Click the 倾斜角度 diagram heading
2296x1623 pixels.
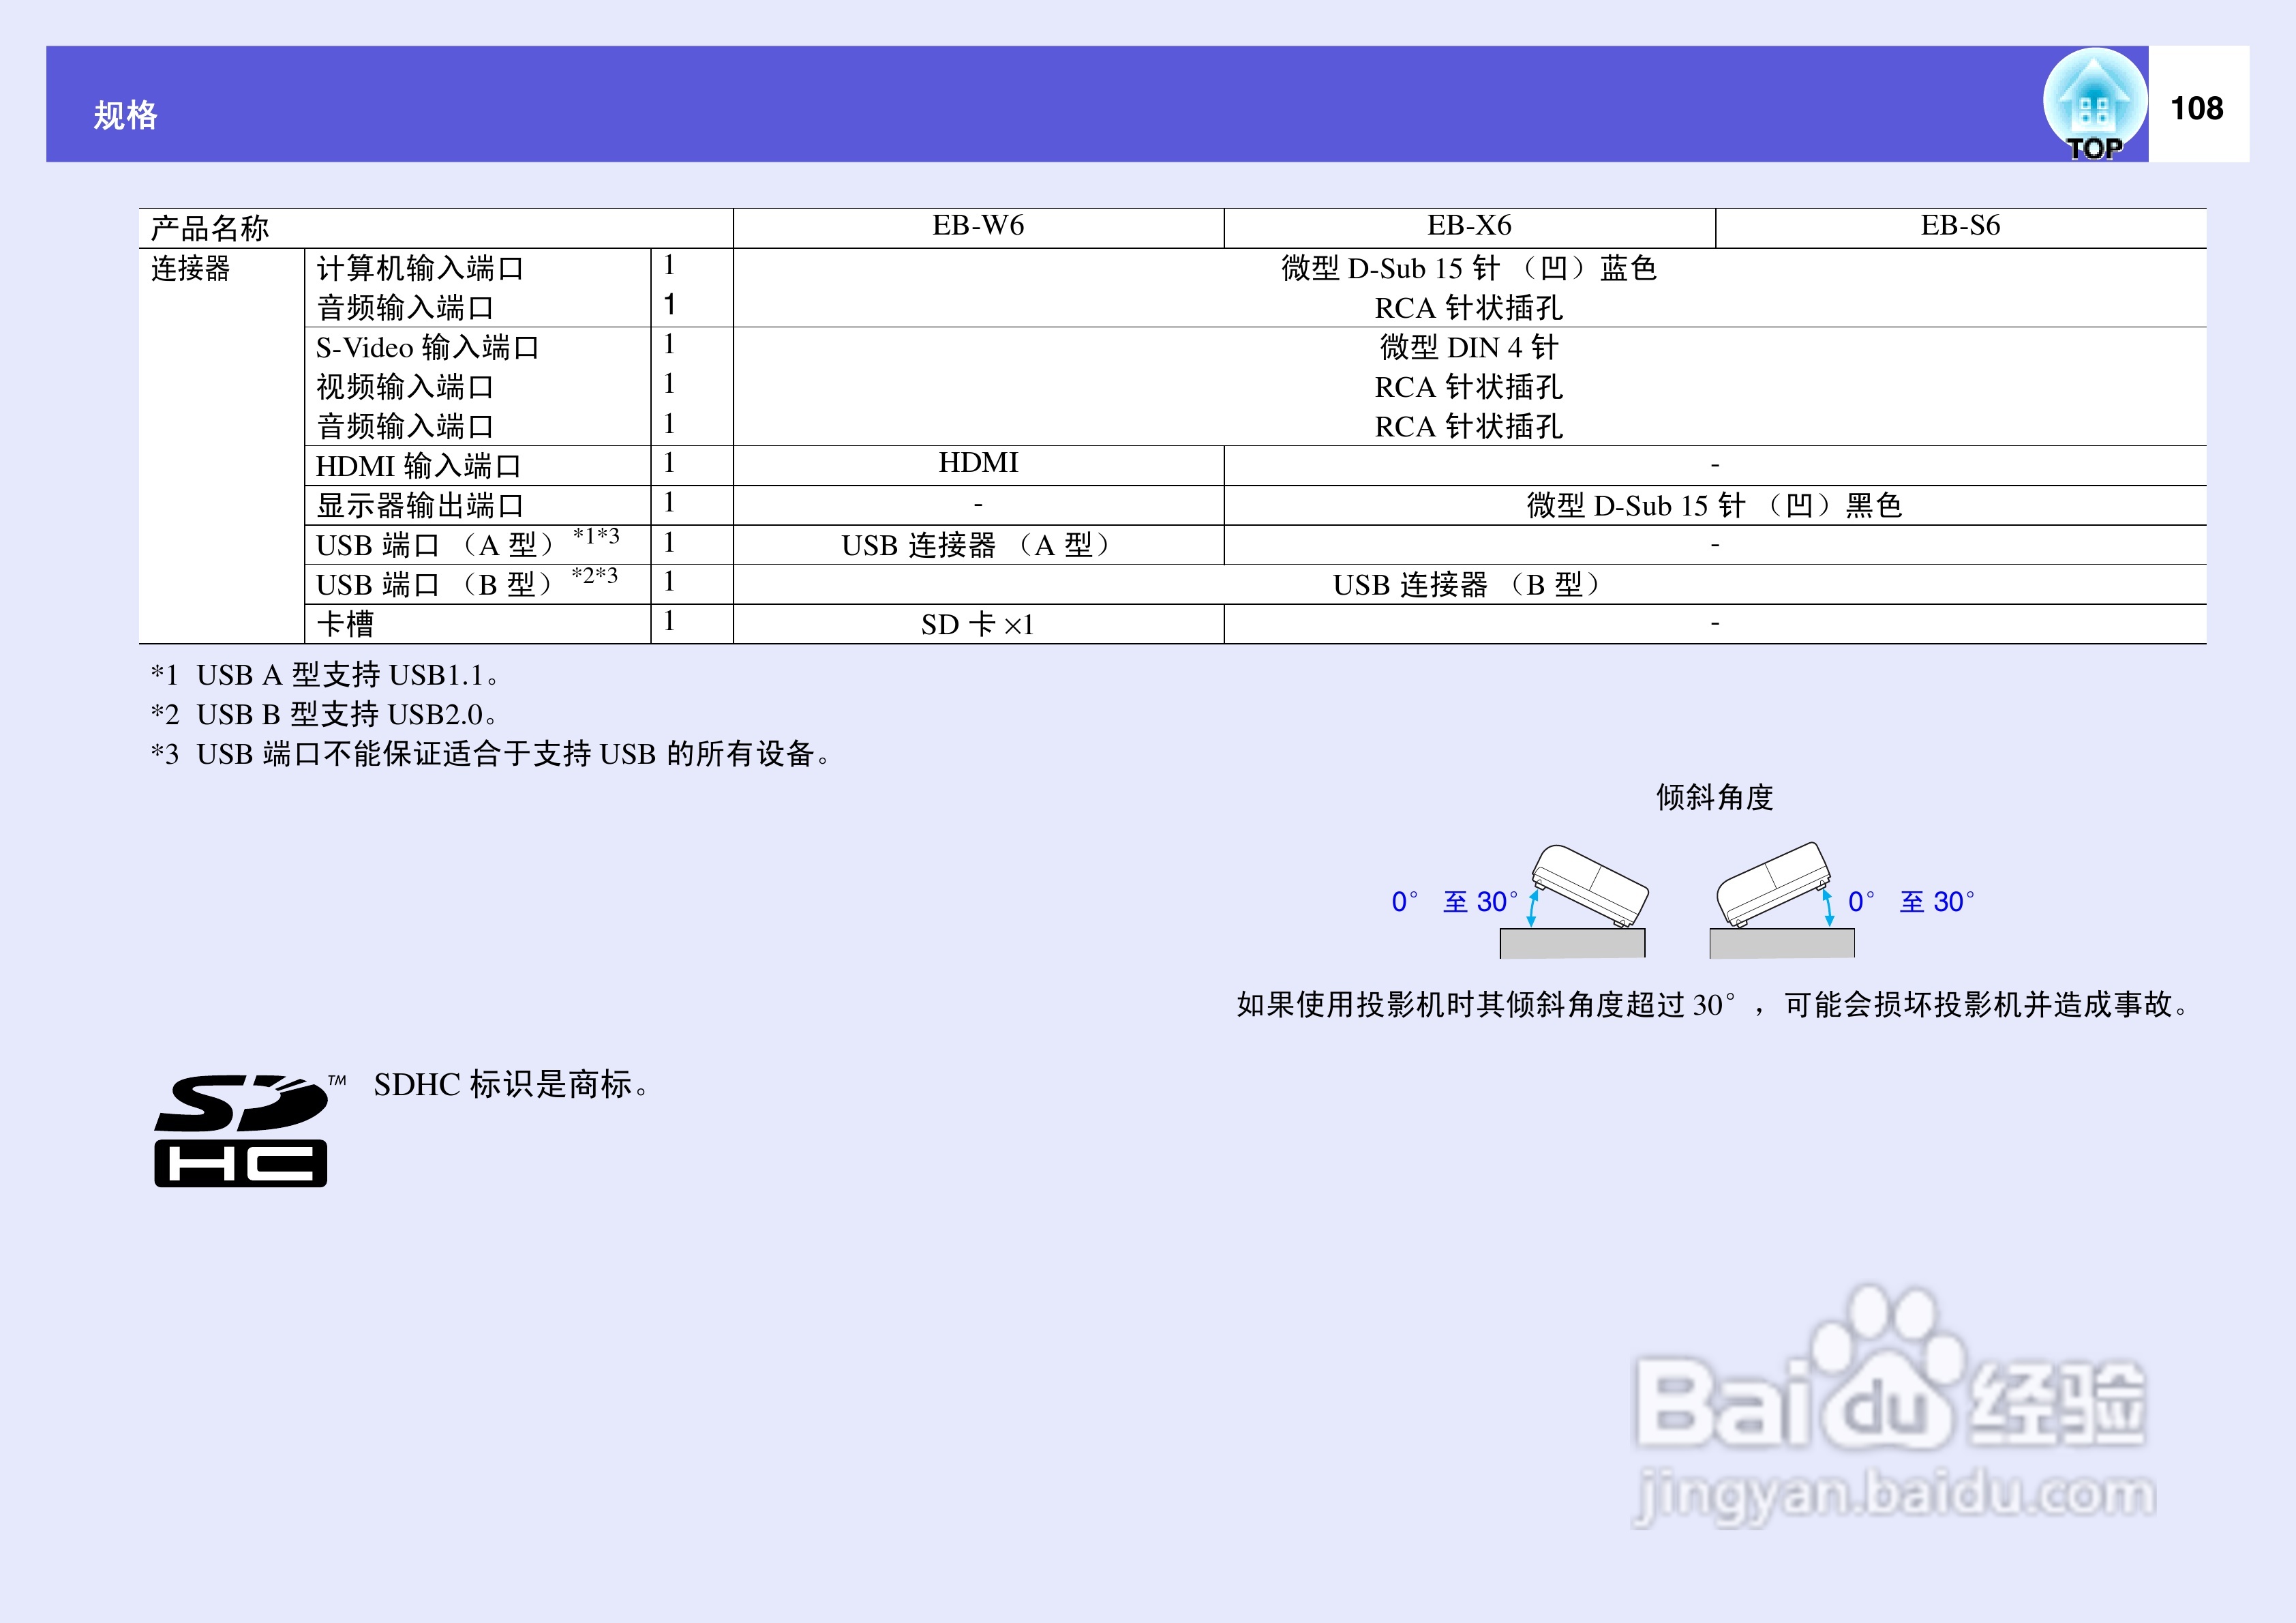(x=1714, y=797)
